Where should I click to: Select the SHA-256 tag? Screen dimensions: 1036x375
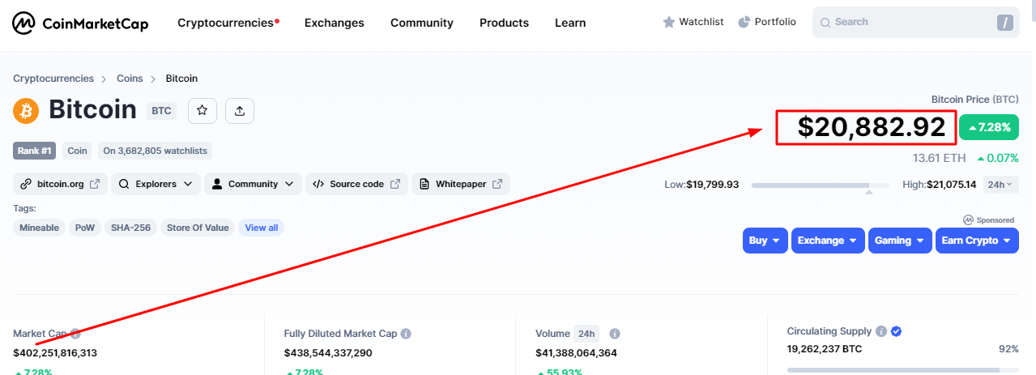[131, 228]
